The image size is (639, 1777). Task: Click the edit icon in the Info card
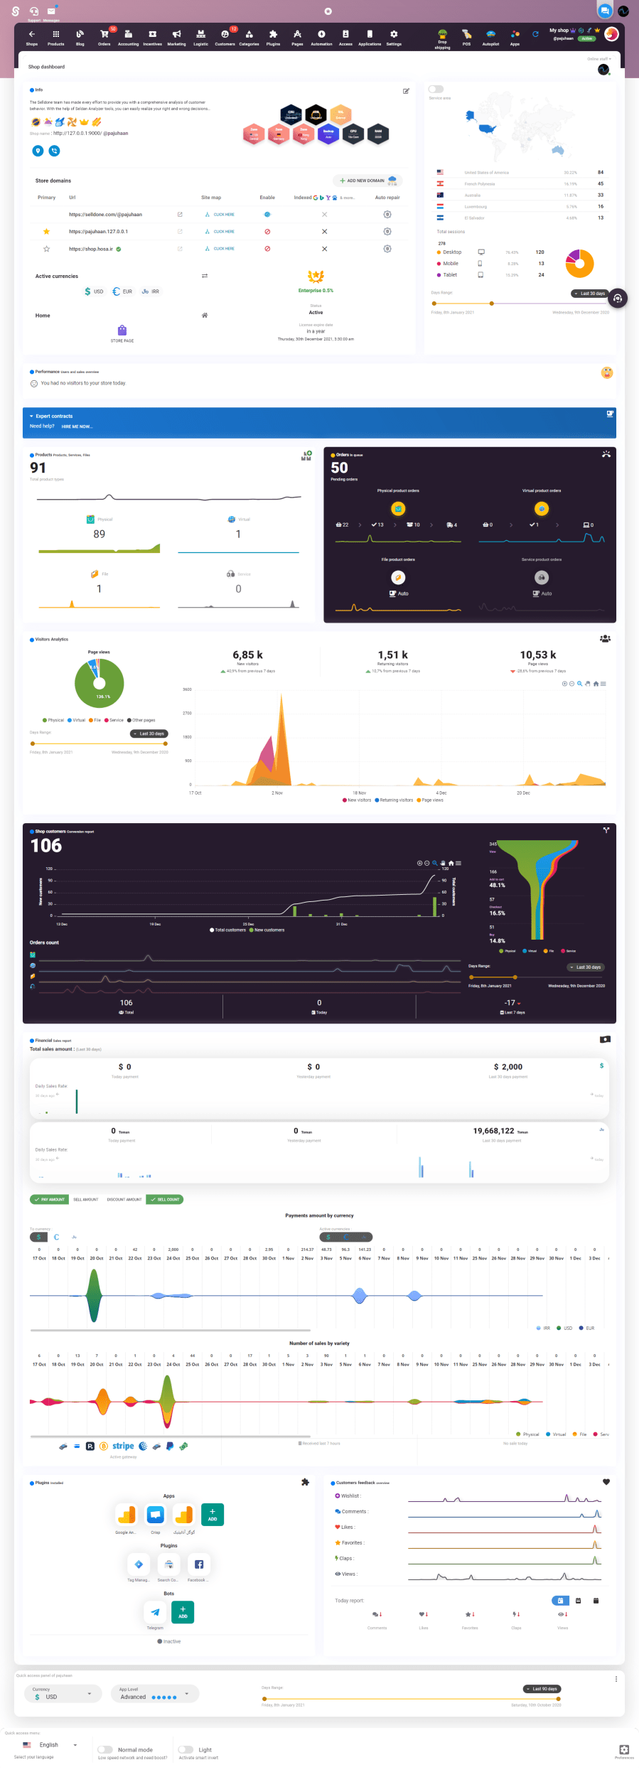coord(406,91)
